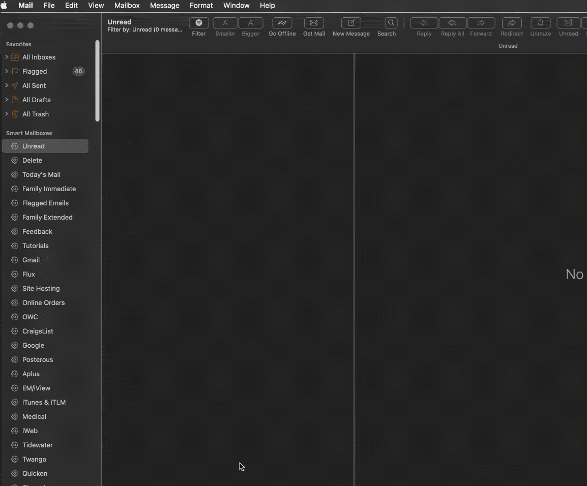
Task: Click the Flagged count badge 46
Action: click(x=78, y=71)
